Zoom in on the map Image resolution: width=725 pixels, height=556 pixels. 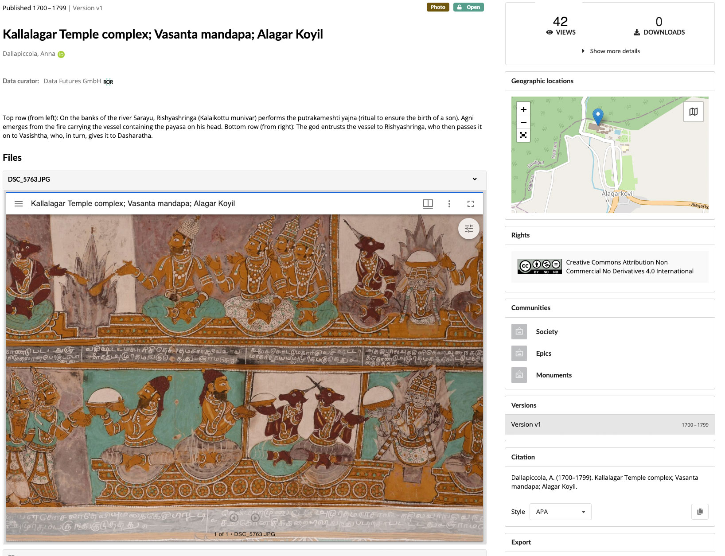523,109
